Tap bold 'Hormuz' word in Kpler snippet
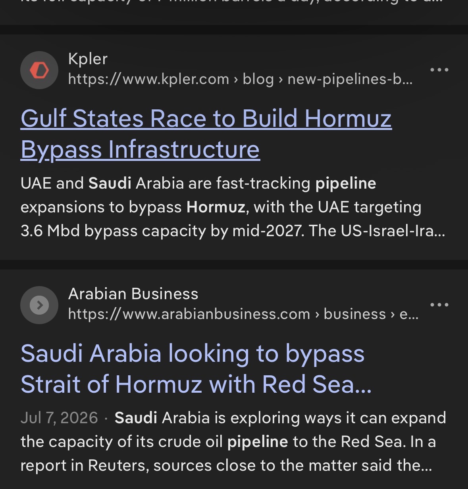 216,207
